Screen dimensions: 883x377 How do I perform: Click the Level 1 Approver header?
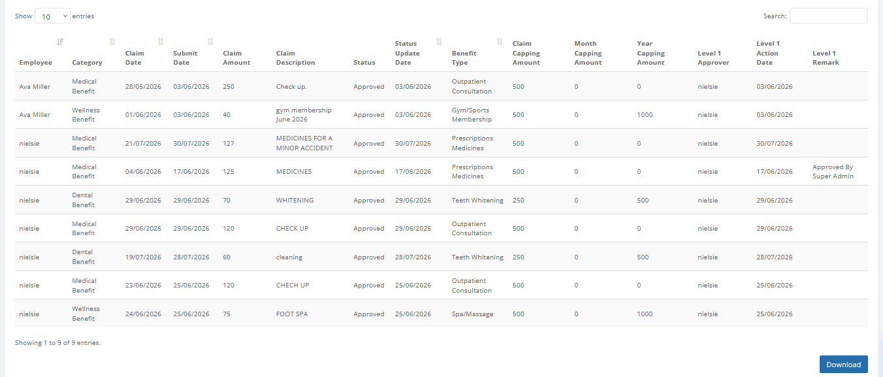click(x=713, y=58)
